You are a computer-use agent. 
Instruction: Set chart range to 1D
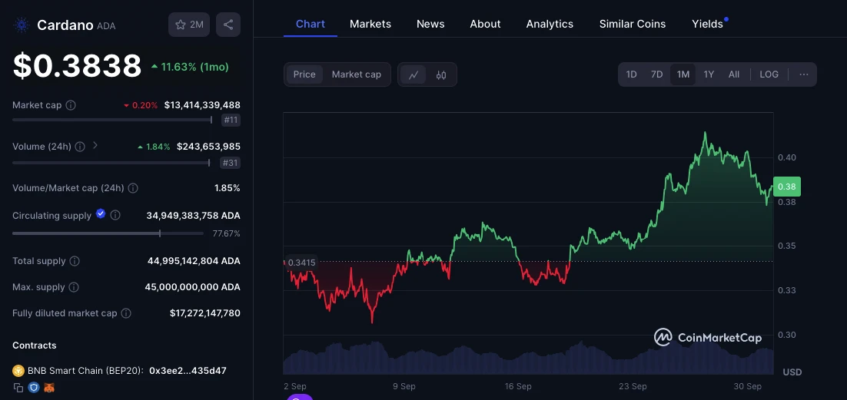[x=631, y=74]
